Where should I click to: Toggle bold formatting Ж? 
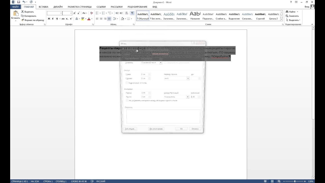[x=49, y=19]
